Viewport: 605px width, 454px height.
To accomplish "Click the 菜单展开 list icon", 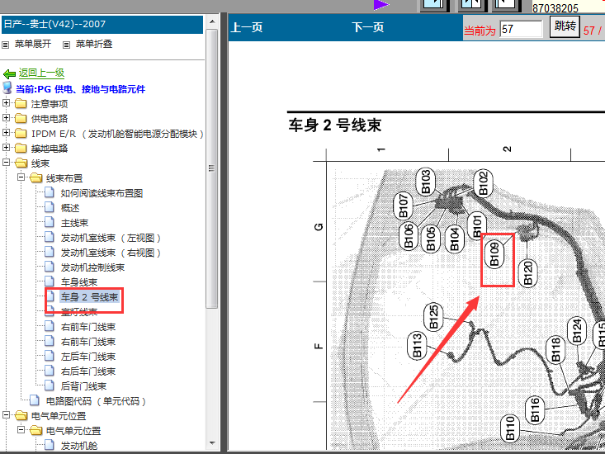I will tap(6, 45).
